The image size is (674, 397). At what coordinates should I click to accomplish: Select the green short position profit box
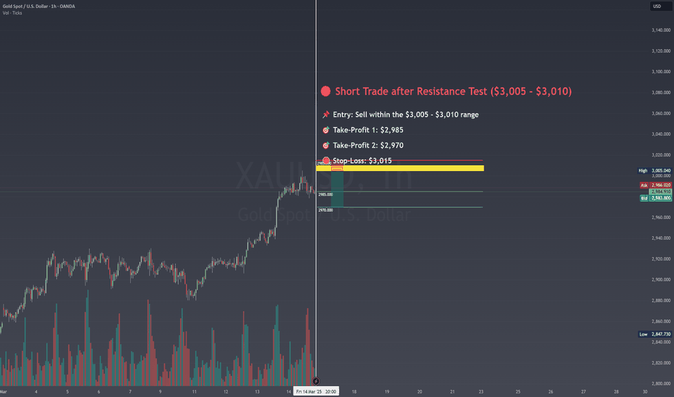coord(337,189)
